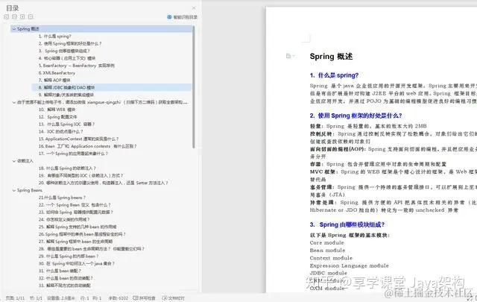Click the 设置值 2.9厘米 status bar entry
Screen dimensions: 477x302
click(x=61, y=298)
